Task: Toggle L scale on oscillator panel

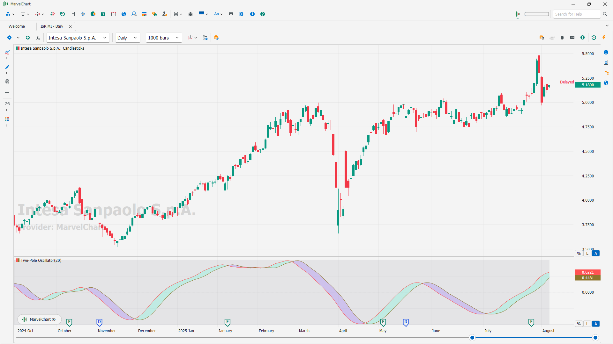Action: pos(587,324)
